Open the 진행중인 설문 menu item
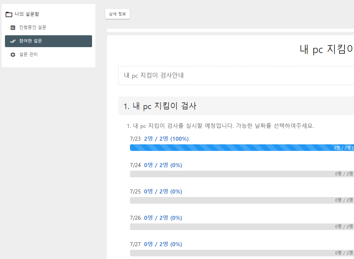 [x=32, y=28]
